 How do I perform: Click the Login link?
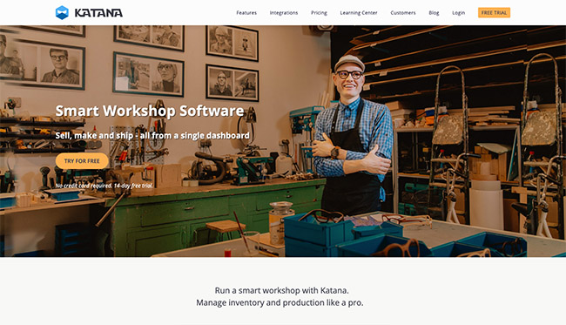[458, 13]
